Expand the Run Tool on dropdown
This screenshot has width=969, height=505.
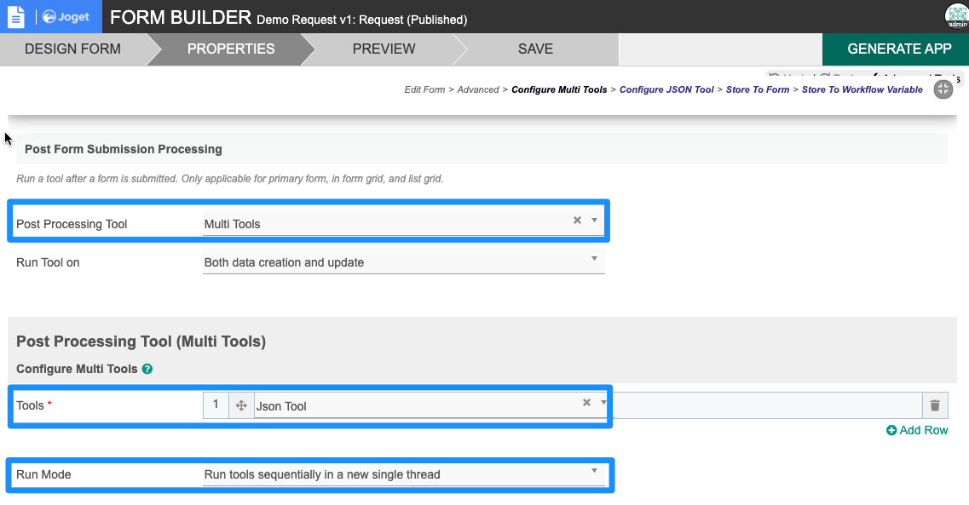[594, 259]
